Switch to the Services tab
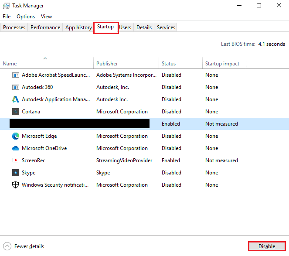289x256 pixels. (166, 27)
